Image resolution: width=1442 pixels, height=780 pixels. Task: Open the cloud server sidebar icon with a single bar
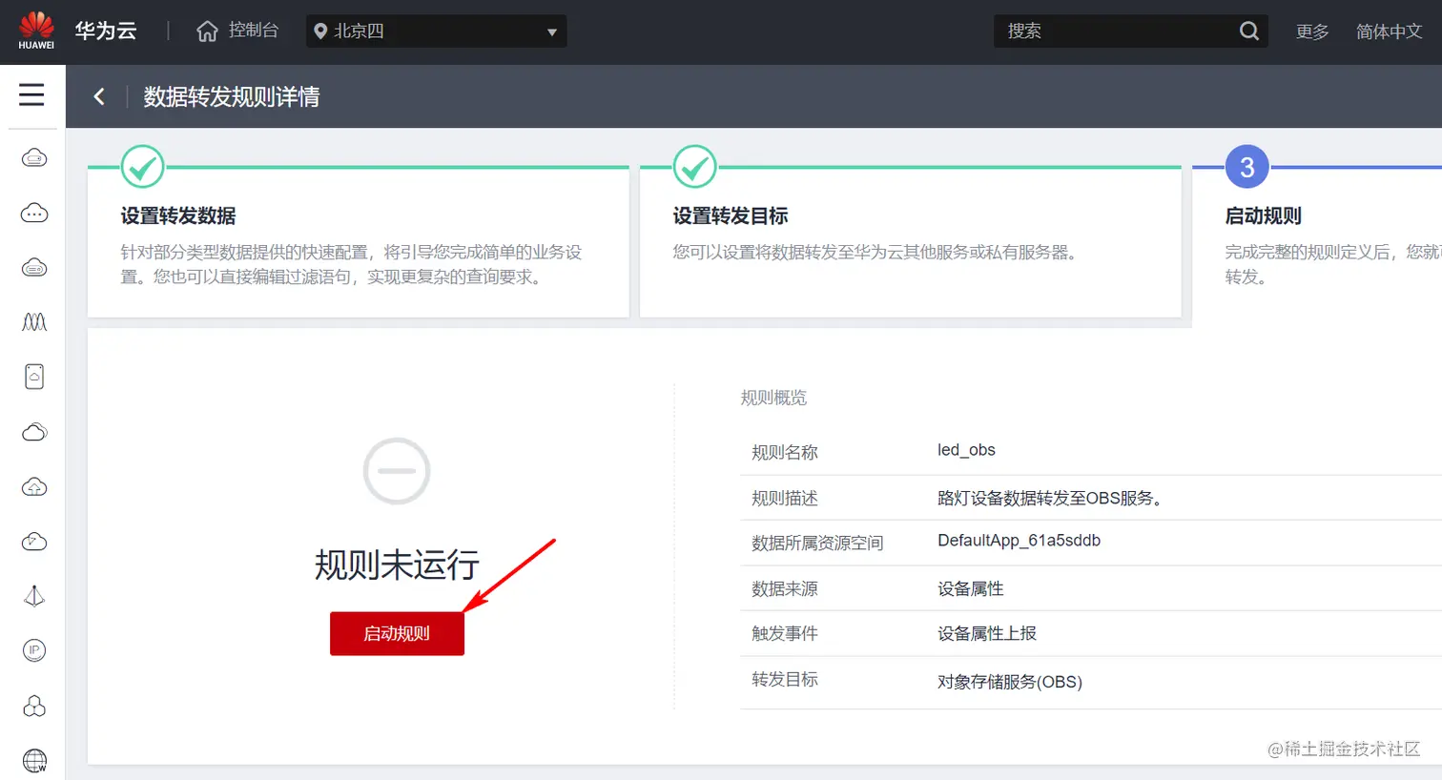tap(34, 158)
